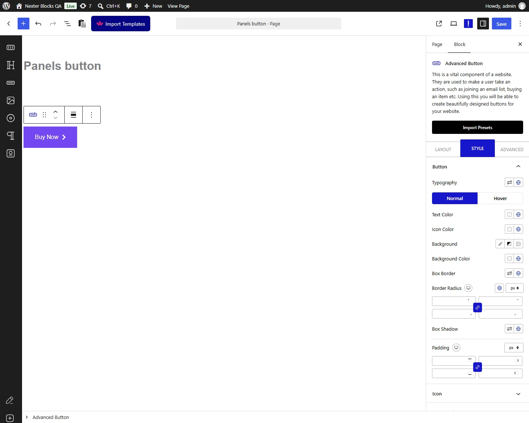Screen dimensions: 529x423
Task: Click the blue exclamation Nexter icon
Action: (468, 24)
